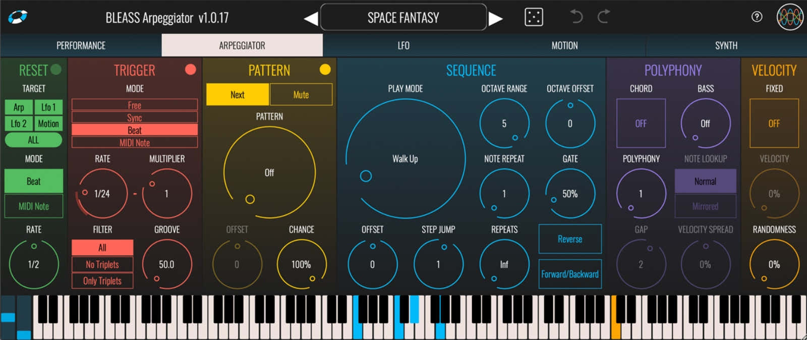This screenshot has height=340, width=807.
Task: Click the GATE 50% knob
Action: (570, 194)
